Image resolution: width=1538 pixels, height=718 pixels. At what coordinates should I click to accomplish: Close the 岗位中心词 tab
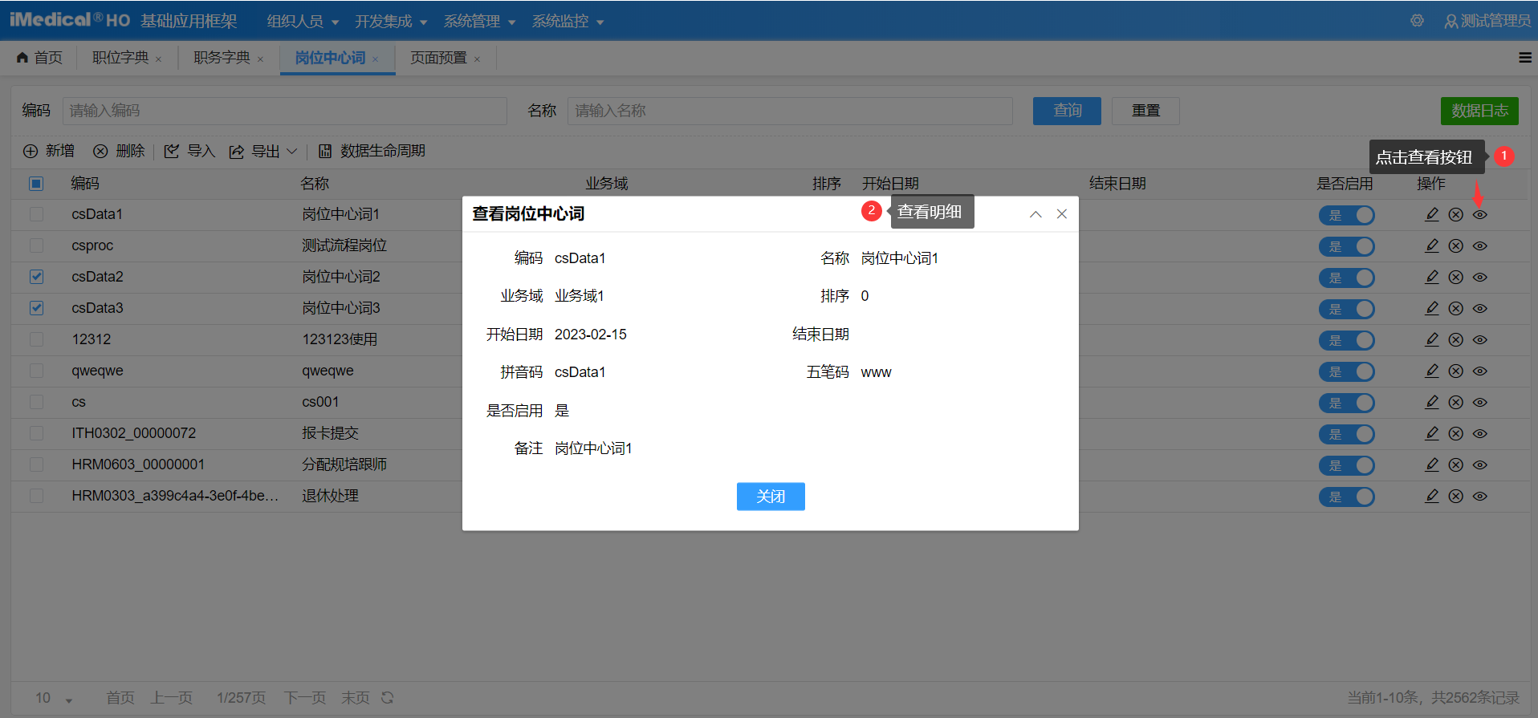click(x=375, y=59)
